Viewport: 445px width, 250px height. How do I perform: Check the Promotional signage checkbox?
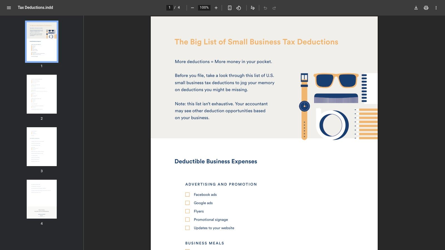pyautogui.click(x=187, y=220)
